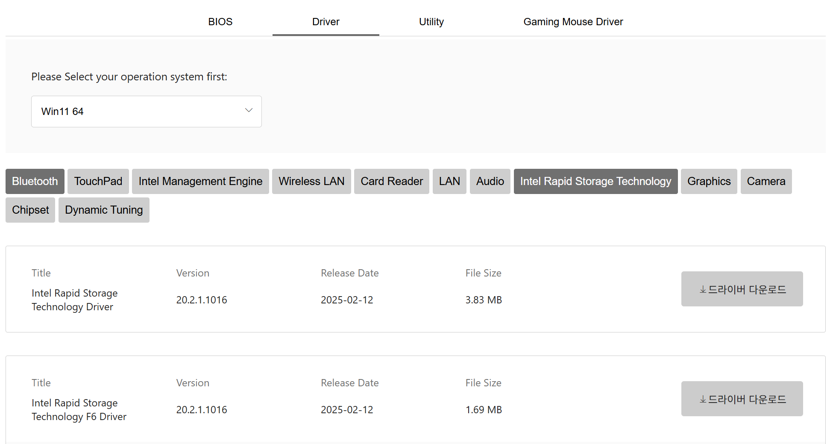833x444 pixels.
Task: Show Intel Management Engine drivers
Action: coord(200,181)
